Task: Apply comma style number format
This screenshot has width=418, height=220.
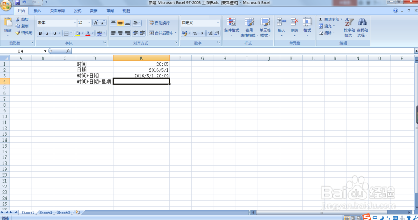Action: point(202,33)
